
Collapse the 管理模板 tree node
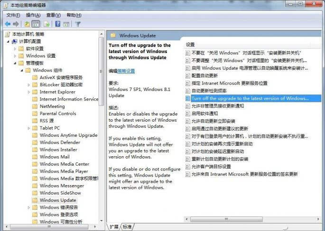(15, 63)
